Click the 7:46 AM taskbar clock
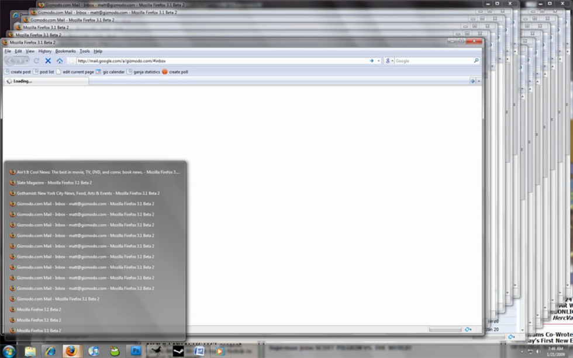Image resolution: width=573 pixels, height=358 pixels. [x=555, y=352]
